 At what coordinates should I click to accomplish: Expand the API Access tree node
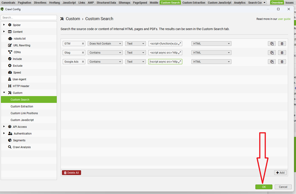4,127
